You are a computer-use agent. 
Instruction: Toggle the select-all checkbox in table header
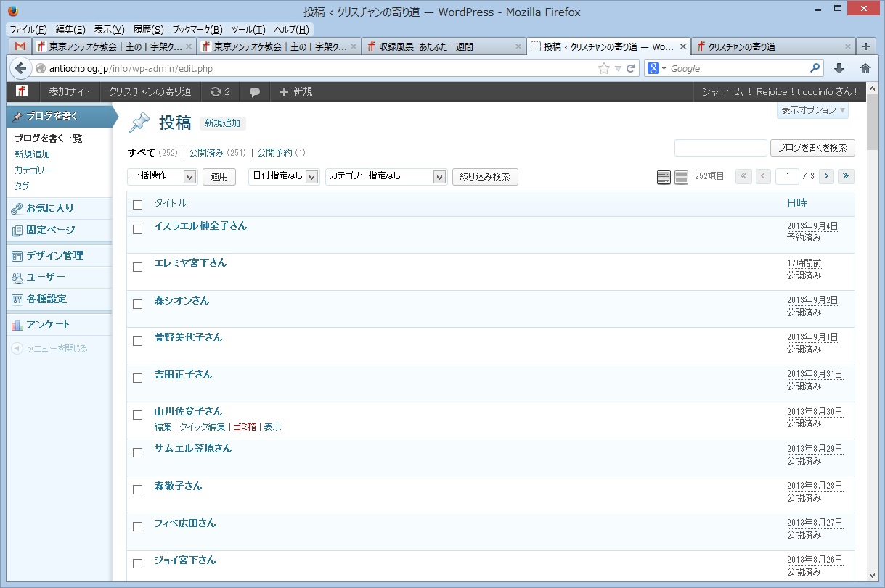click(x=138, y=204)
